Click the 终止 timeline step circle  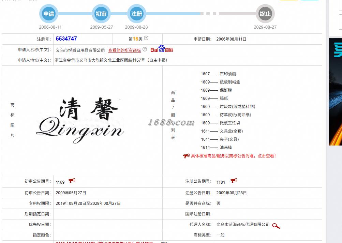[265, 14]
